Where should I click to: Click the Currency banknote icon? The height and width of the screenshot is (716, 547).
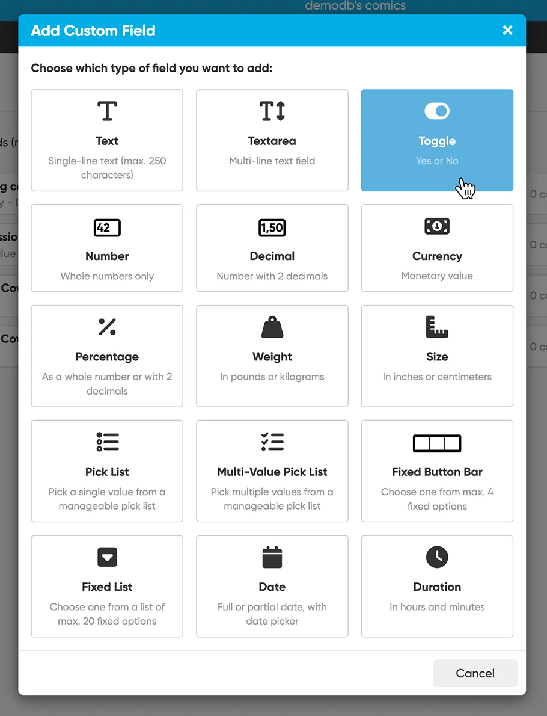tap(437, 226)
